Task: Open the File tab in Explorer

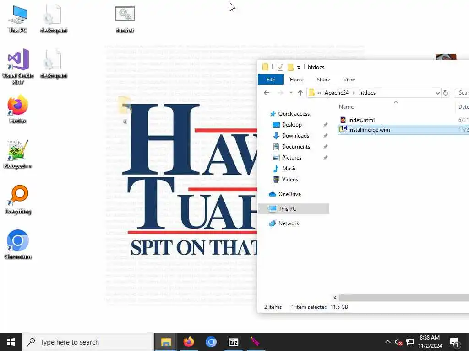Action: (x=270, y=80)
